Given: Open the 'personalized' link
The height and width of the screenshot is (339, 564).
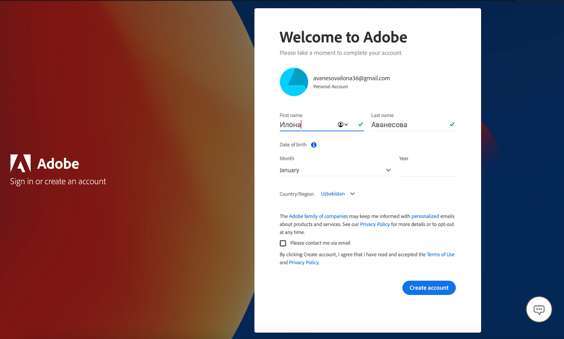Looking at the screenshot, I should (x=425, y=216).
